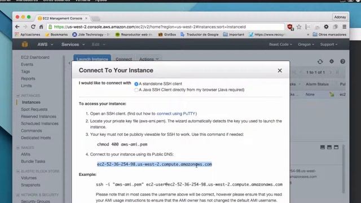This screenshot has width=361, height=203.
Task: Open Tags in sidebar
Action: [x=25, y=72]
